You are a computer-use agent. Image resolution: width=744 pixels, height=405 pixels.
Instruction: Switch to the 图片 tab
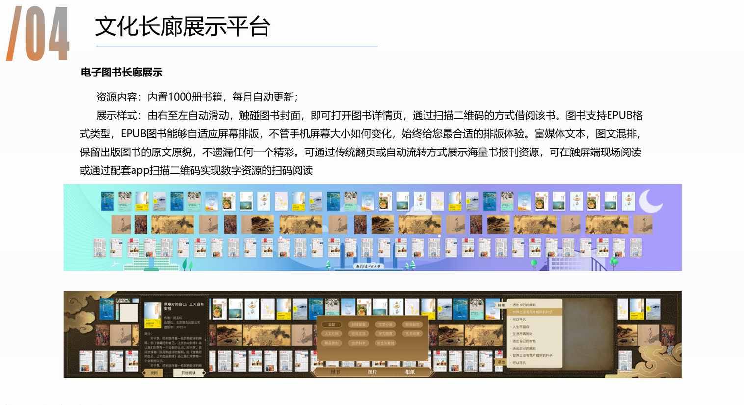click(372, 372)
